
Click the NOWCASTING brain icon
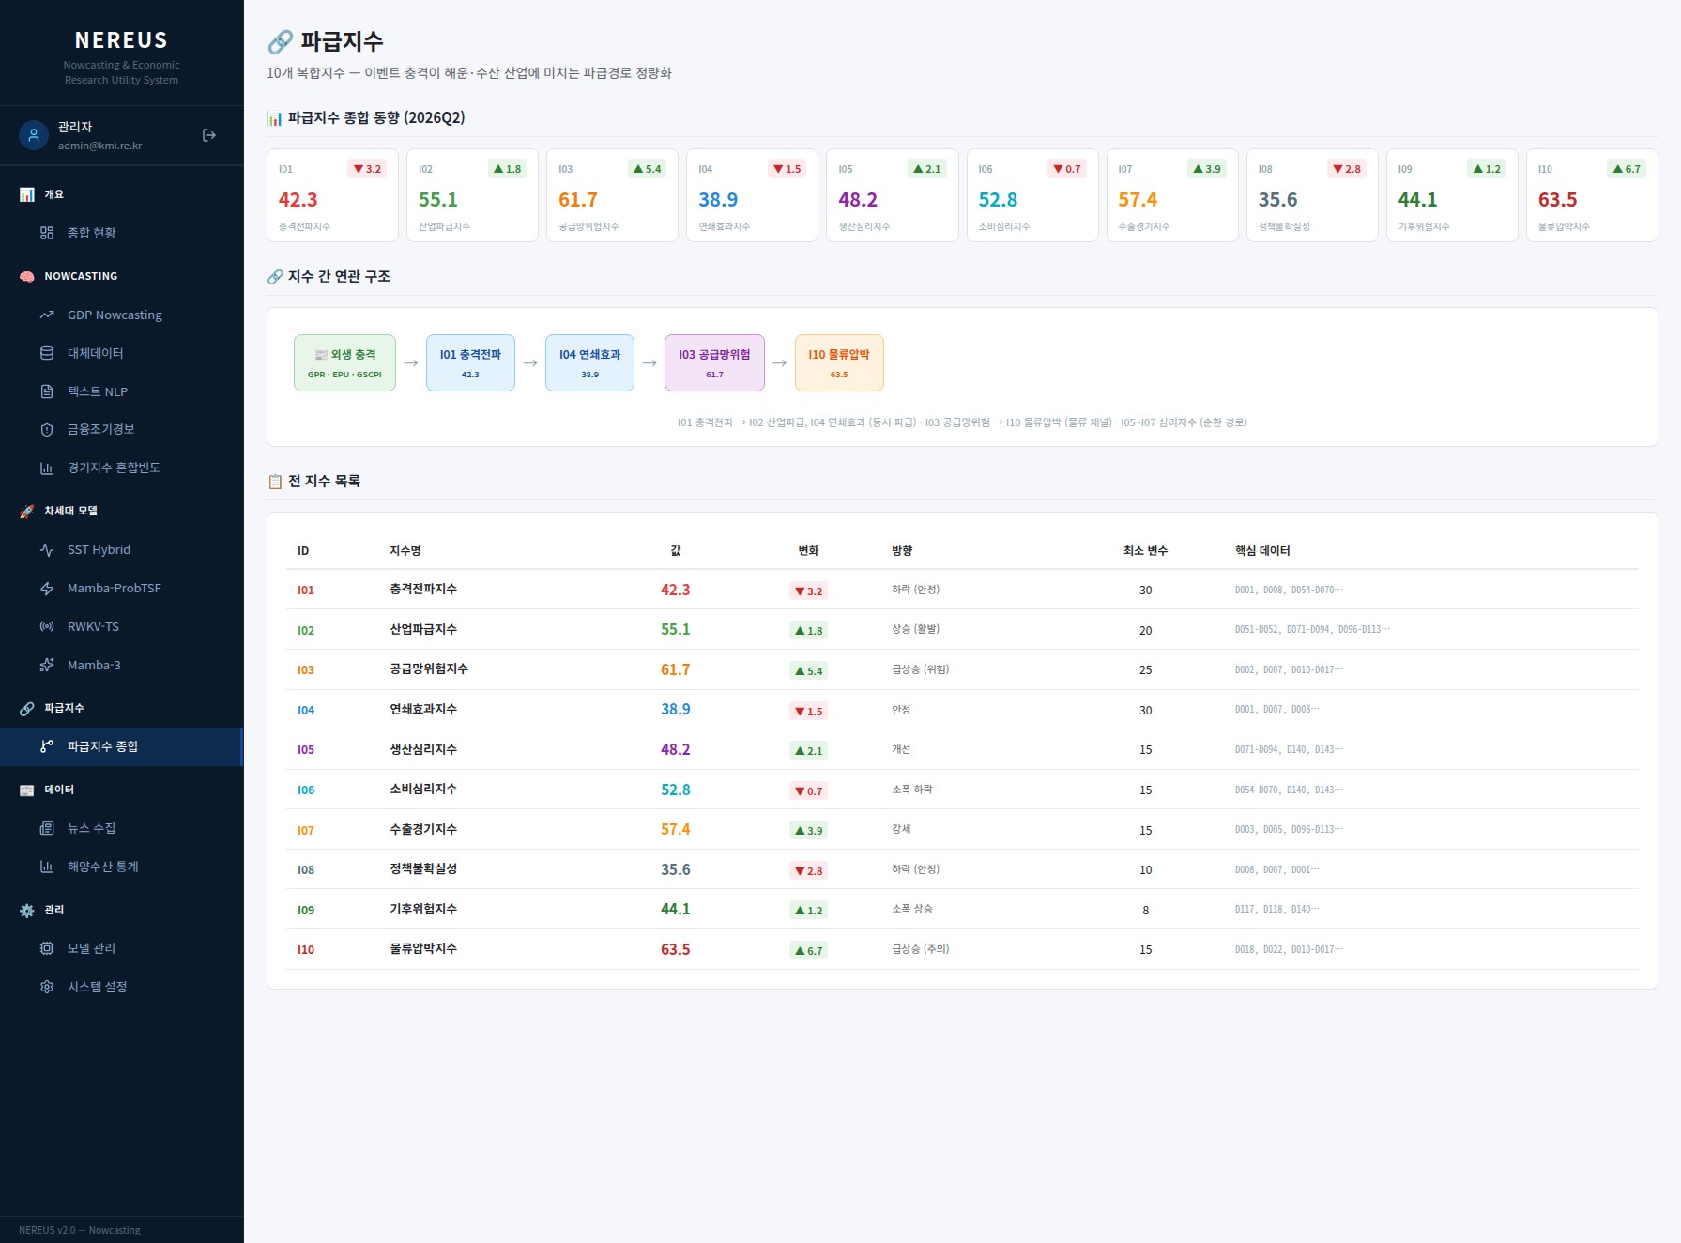pyautogui.click(x=27, y=276)
